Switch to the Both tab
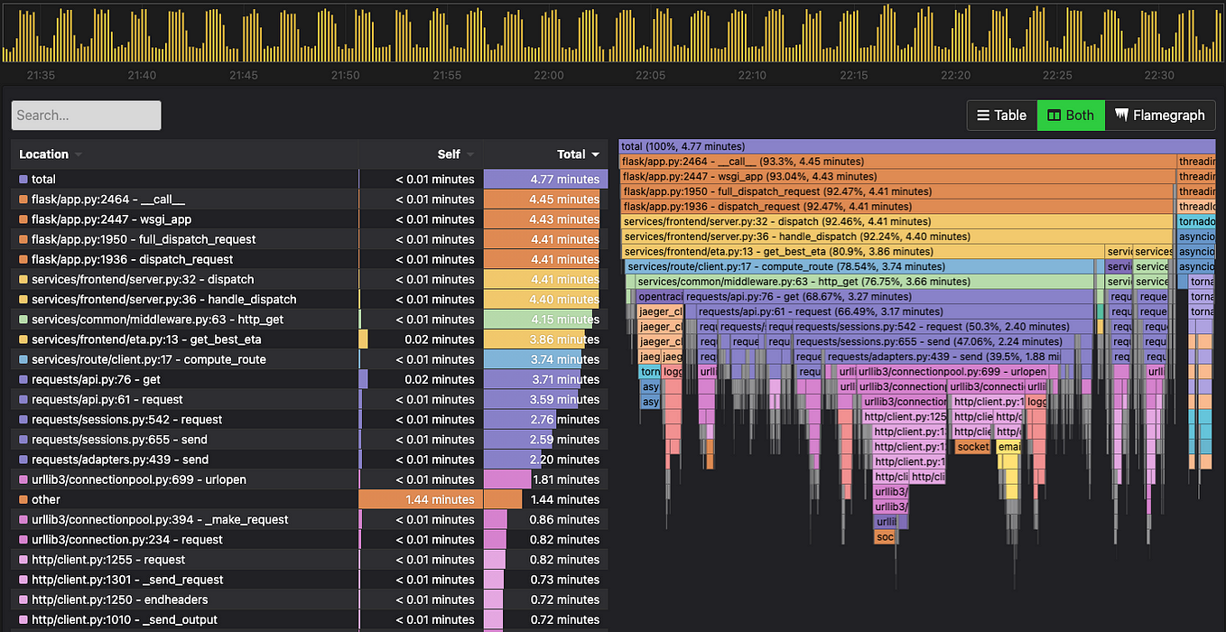The width and height of the screenshot is (1226, 632). pyautogui.click(x=1071, y=115)
